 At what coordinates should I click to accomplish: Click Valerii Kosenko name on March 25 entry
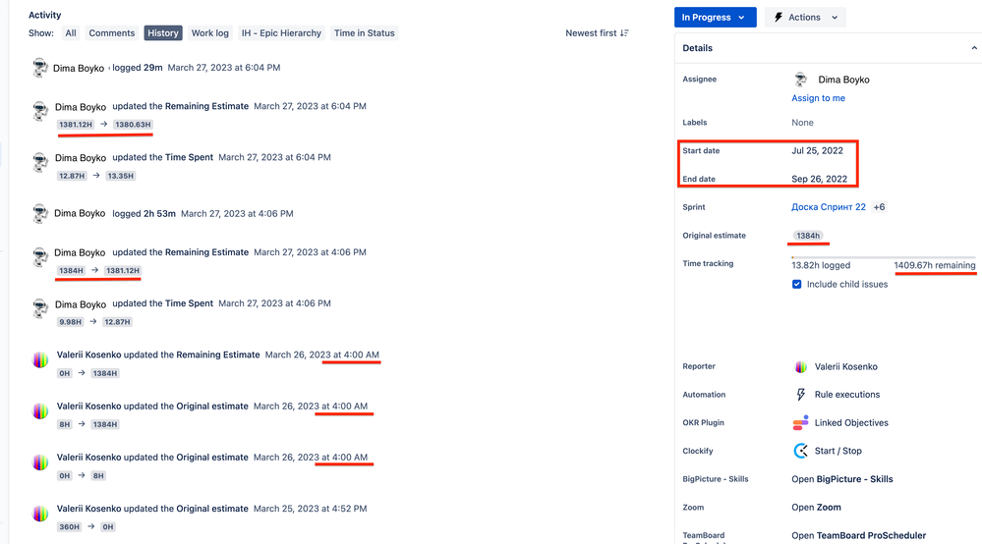pos(88,509)
